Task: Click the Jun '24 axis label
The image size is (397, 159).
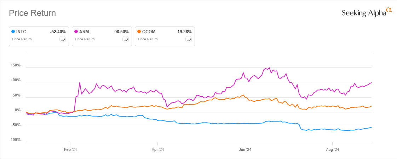Action: 245,150
